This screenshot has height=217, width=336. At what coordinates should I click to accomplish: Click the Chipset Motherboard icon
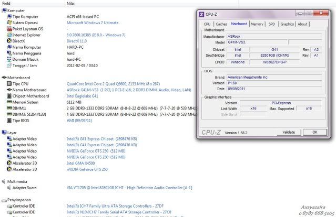(x=9, y=96)
